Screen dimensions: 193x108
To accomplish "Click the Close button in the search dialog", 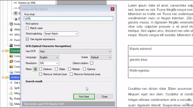I will 104,96.
